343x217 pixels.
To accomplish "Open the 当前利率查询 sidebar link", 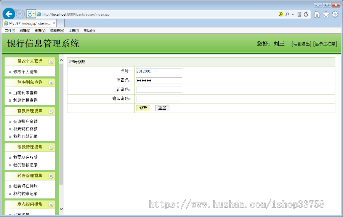I will click(x=26, y=93).
